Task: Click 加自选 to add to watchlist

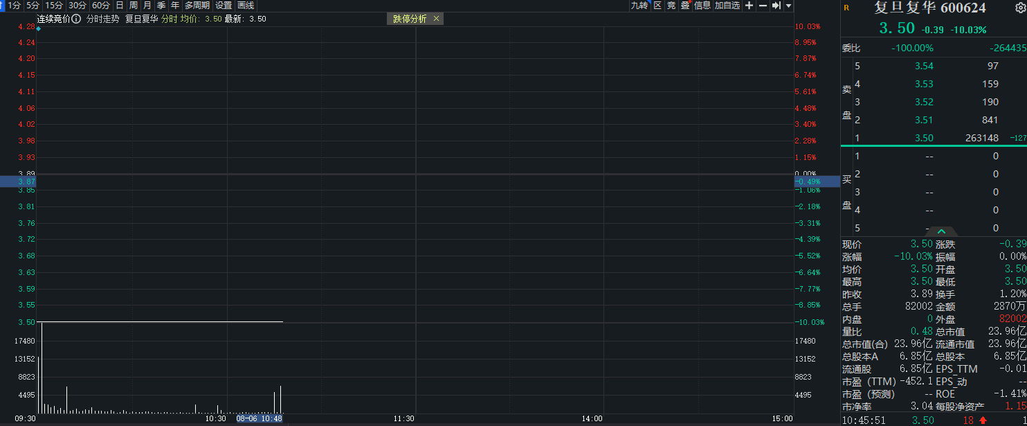Action: (727, 6)
